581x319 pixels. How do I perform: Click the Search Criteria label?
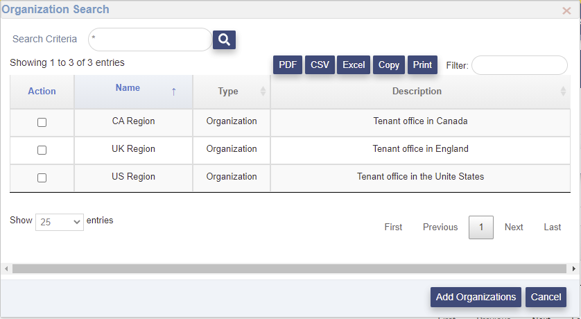(44, 39)
